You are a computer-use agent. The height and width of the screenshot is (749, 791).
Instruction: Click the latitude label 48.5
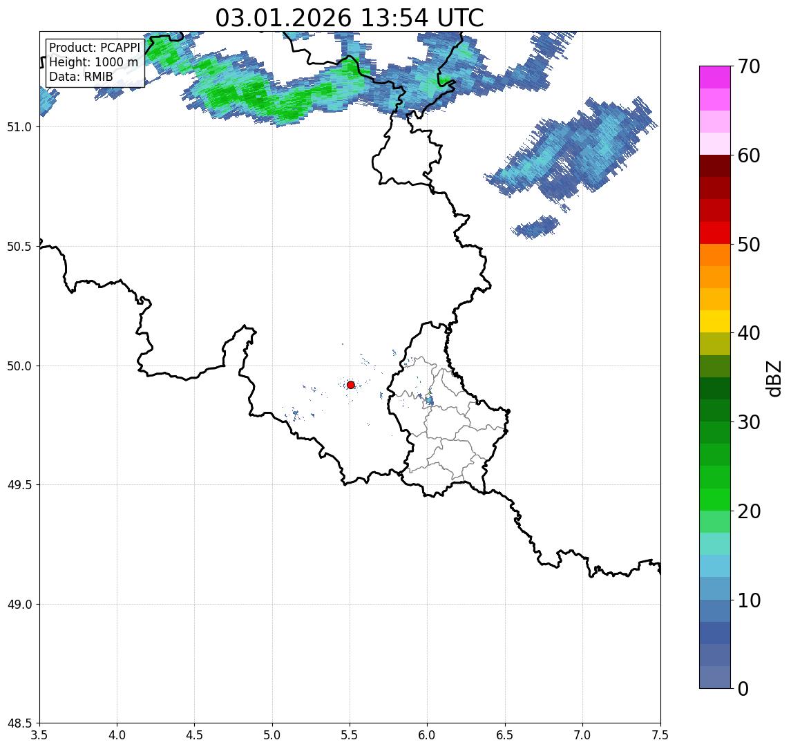tap(19, 723)
